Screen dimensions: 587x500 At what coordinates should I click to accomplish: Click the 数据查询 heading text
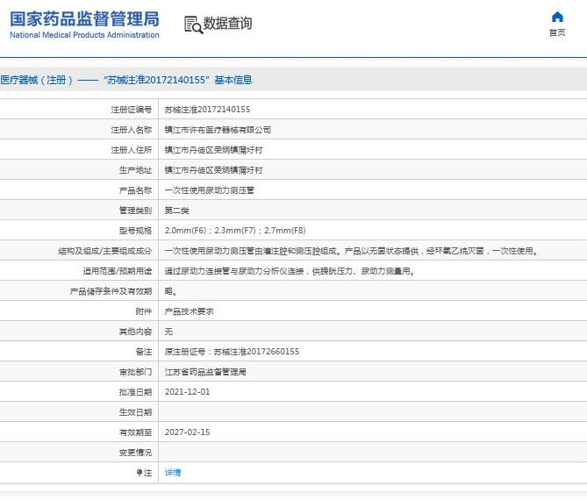click(227, 23)
